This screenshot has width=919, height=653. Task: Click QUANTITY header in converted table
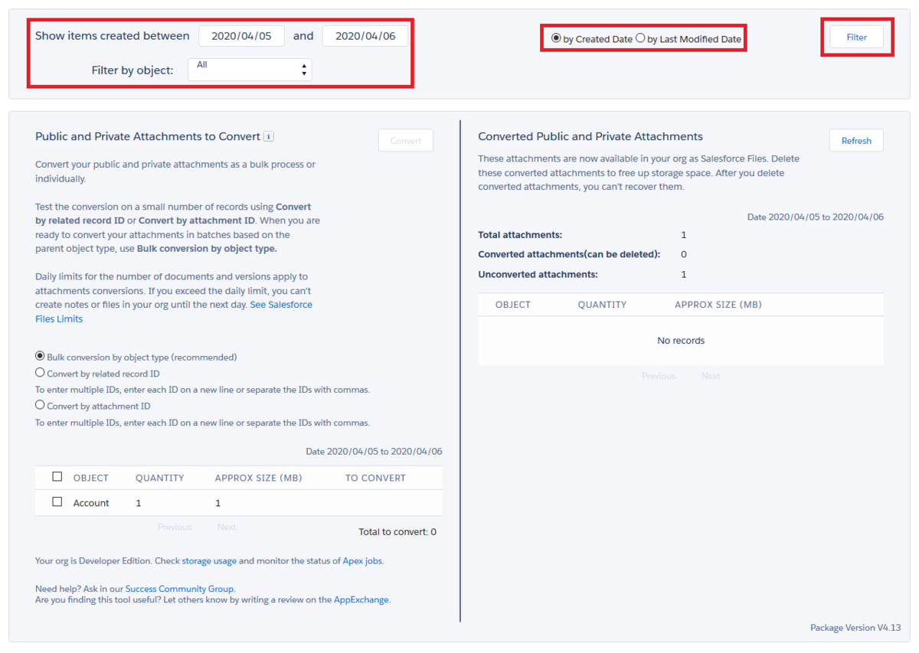tap(603, 305)
